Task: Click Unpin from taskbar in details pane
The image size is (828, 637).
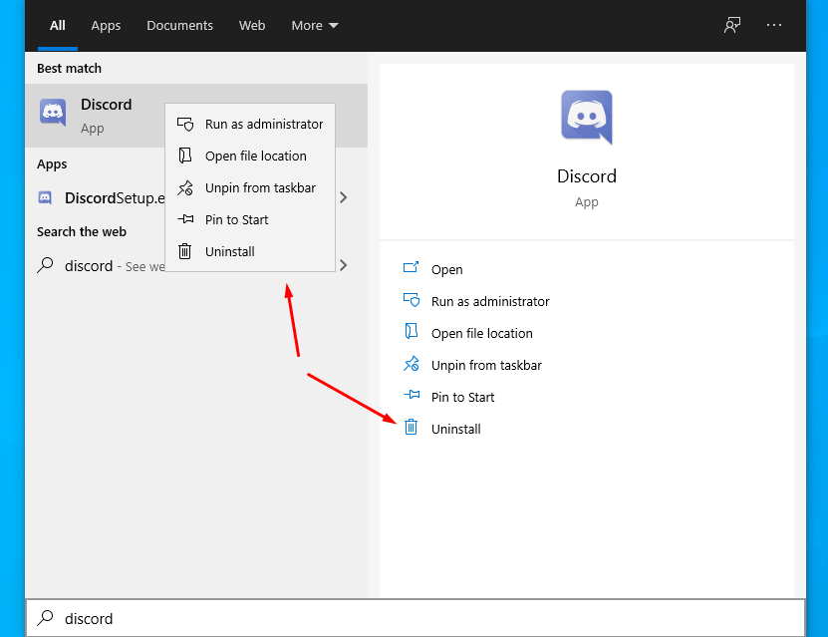Action: pos(486,366)
